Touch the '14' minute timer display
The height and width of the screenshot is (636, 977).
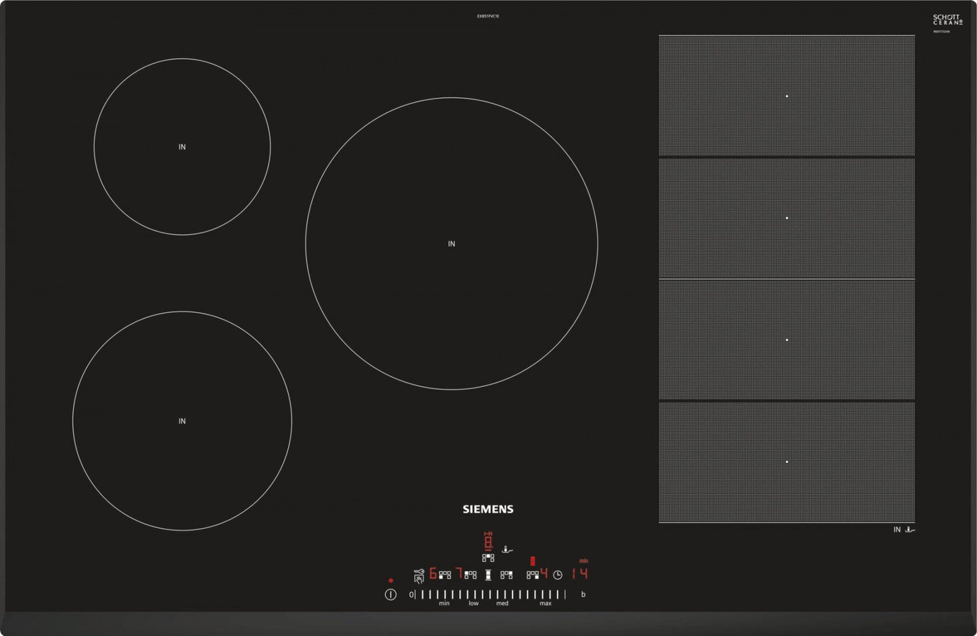pyautogui.click(x=580, y=574)
